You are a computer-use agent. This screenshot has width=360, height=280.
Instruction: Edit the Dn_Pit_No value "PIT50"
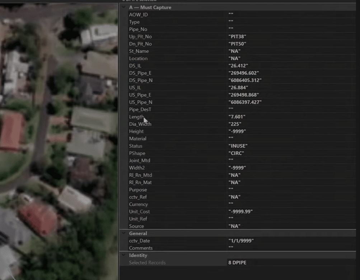[237, 44]
